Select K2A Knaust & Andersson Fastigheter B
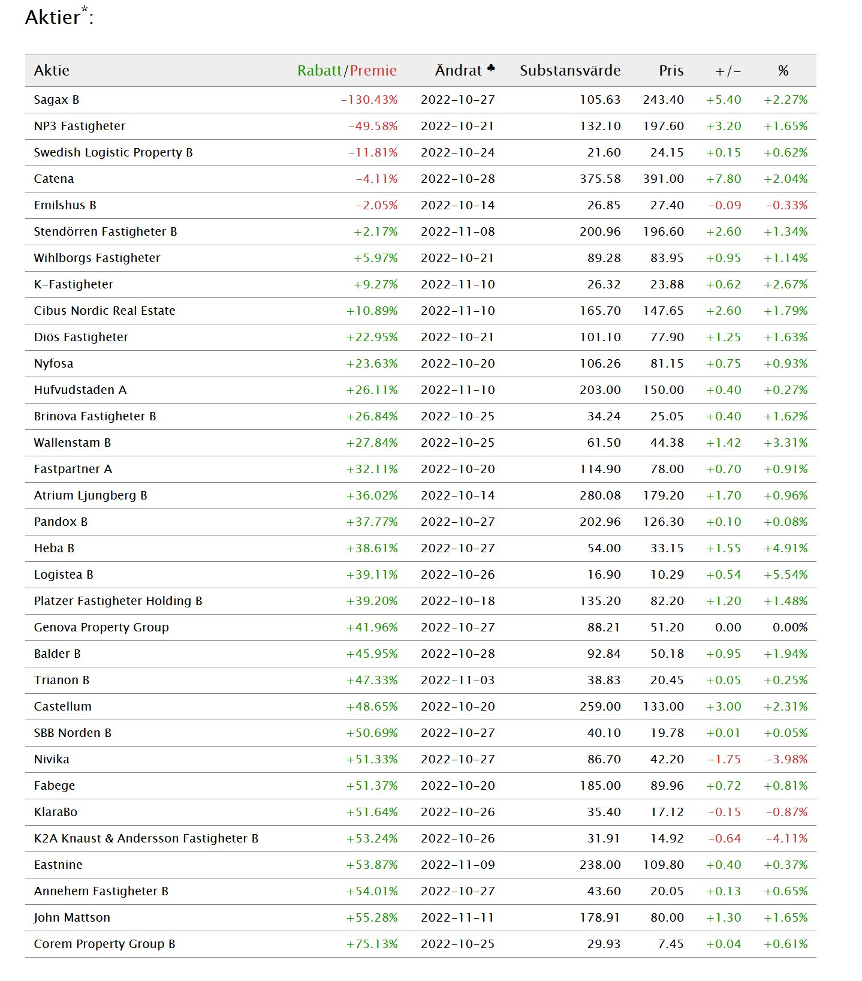The image size is (862, 981). coord(146,838)
